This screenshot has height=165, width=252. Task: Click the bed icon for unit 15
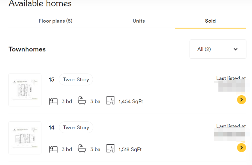pyautogui.click(x=53, y=101)
